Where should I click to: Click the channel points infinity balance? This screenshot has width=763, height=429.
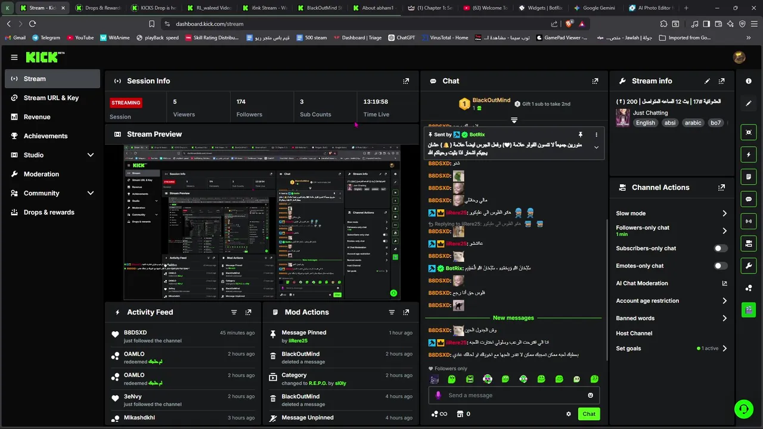(439, 414)
